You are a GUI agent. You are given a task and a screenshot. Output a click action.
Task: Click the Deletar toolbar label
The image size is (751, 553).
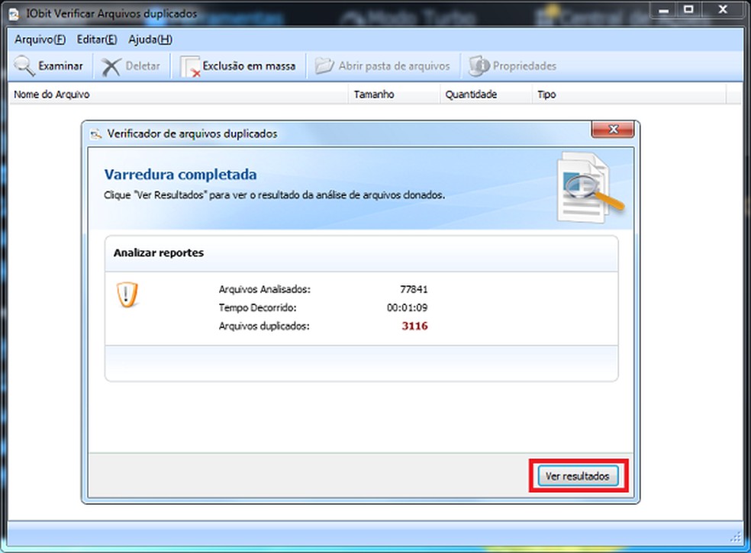coord(143,66)
